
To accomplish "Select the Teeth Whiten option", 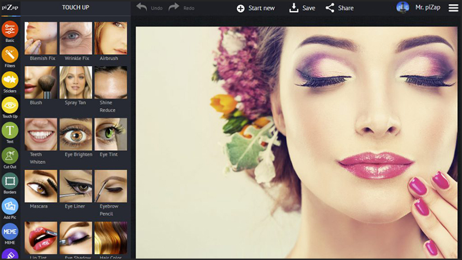I will click(x=41, y=135).
